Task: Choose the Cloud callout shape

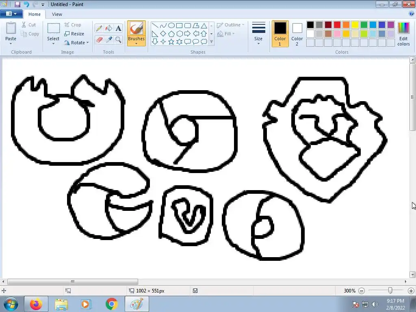Action: point(204,42)
